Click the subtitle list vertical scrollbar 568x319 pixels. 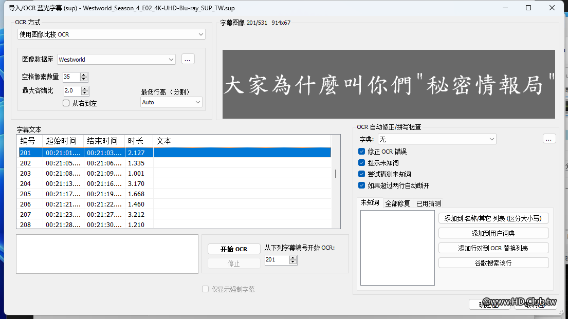336,175
